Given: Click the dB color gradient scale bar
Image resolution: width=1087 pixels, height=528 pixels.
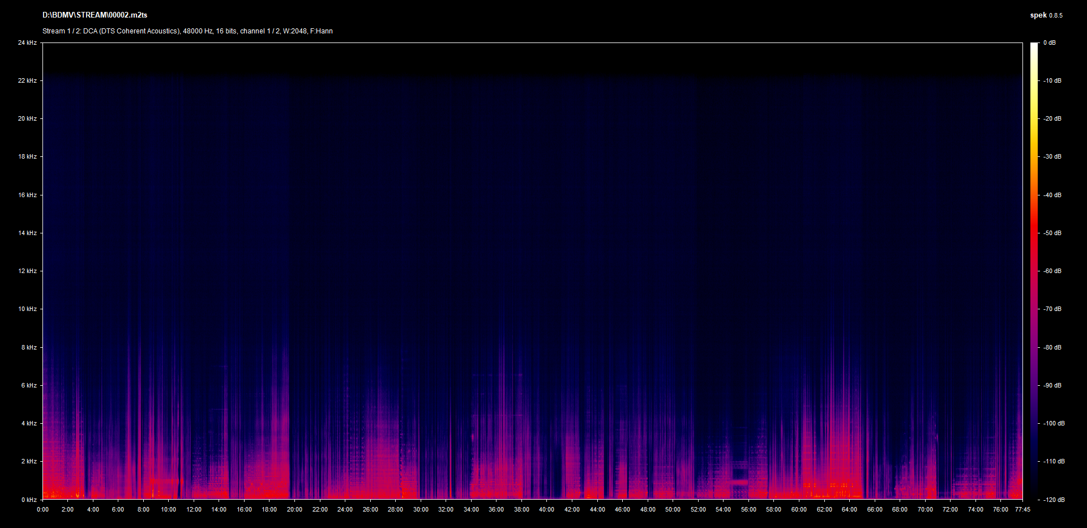Looking at the screenshot, I should [x=1034, y=271].
